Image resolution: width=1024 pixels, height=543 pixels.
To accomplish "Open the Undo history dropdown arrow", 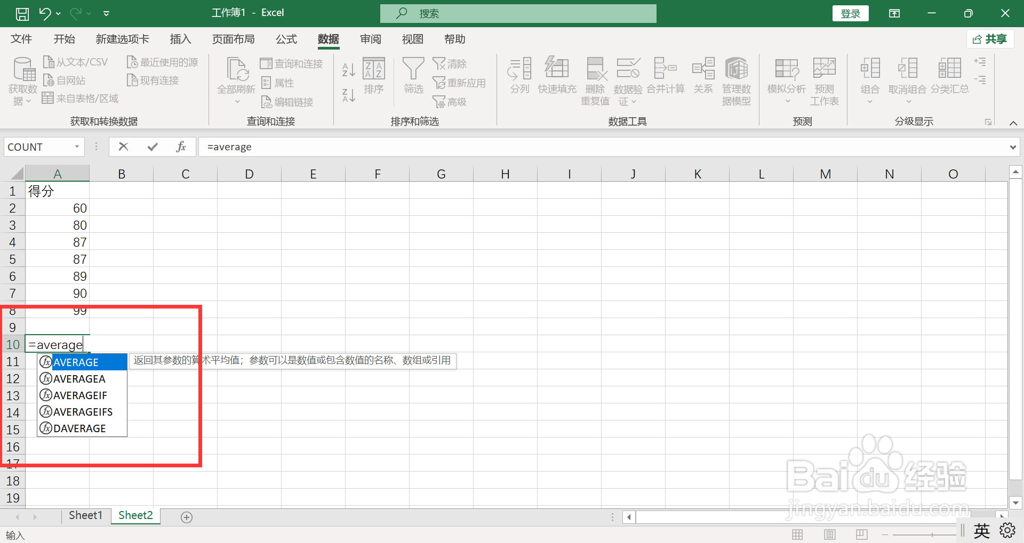I will (x=58, y=13).
